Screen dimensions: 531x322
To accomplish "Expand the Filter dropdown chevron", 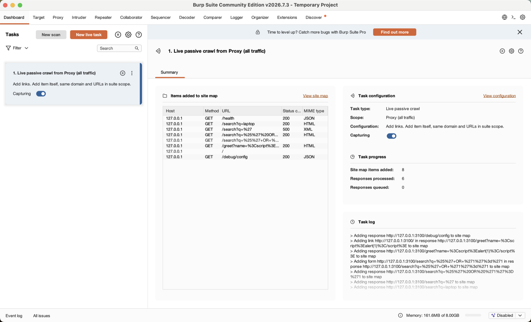I will click(x=27, y=48).
